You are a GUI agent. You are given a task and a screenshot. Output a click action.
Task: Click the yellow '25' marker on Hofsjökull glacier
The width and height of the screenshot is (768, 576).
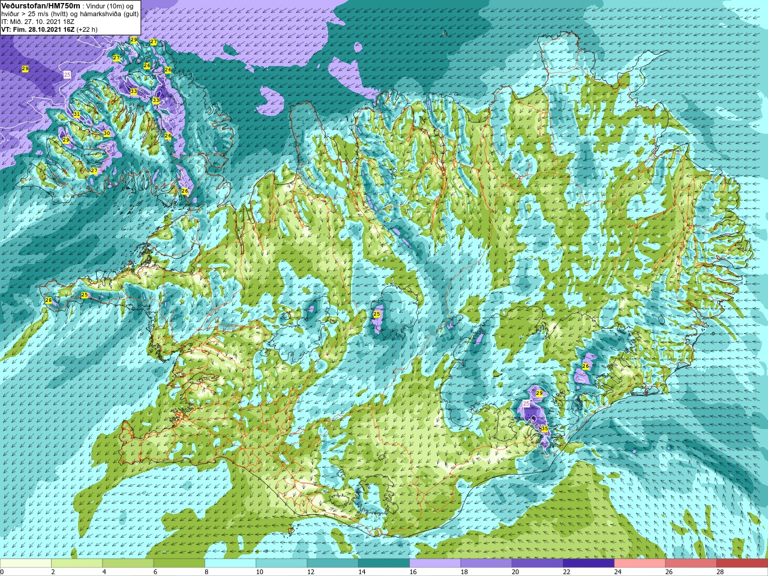pyautogui.click(x=377, y=314)
